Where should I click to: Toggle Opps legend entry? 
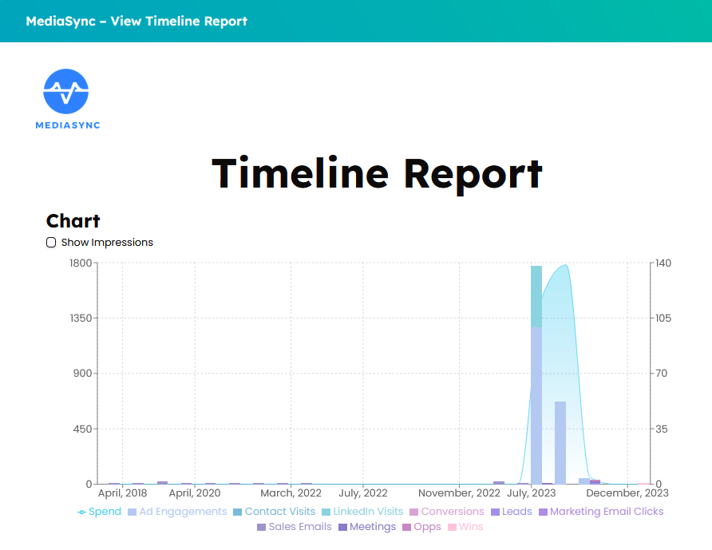[421, 527]
